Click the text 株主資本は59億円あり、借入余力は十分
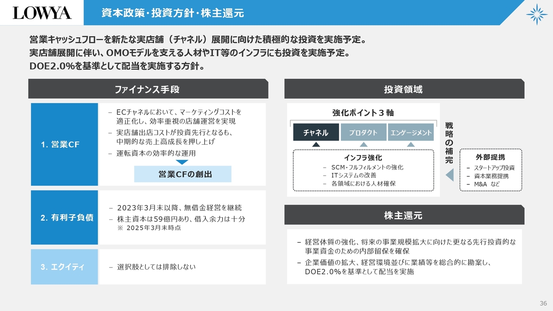The width and height of the screenshot is (553, 311). [x=181, y=219]
